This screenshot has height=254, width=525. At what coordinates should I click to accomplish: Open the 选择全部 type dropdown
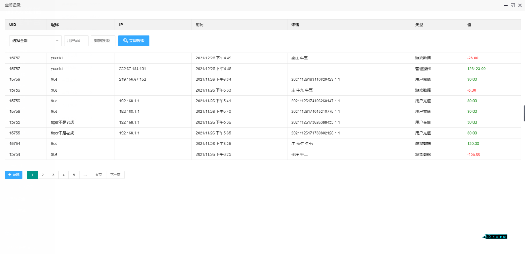[x=35, y=41]
